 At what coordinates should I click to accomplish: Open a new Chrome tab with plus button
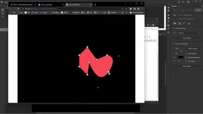tap(95, 5)
